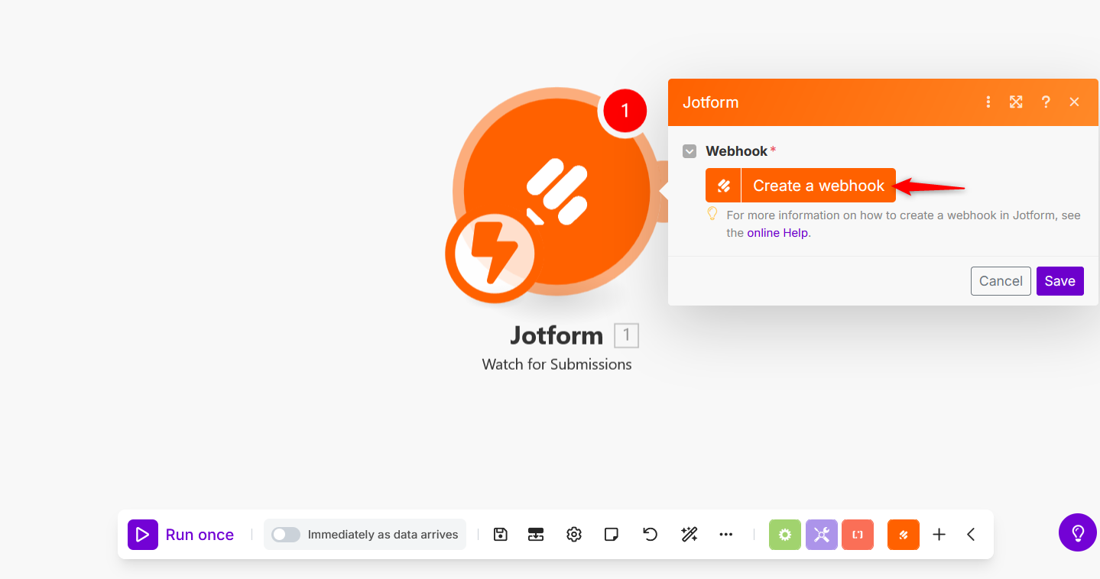The width and height of the screenshot is (1100, 579).
Task: Click the Run once label text
Action: tap(200, 535)
